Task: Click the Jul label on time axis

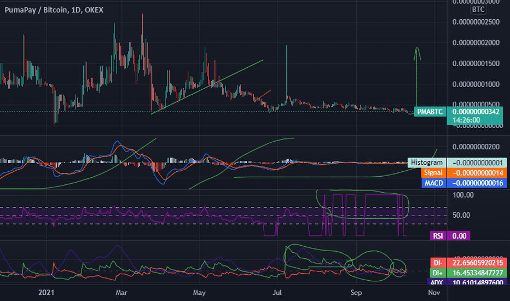Action: coord(277,293)
